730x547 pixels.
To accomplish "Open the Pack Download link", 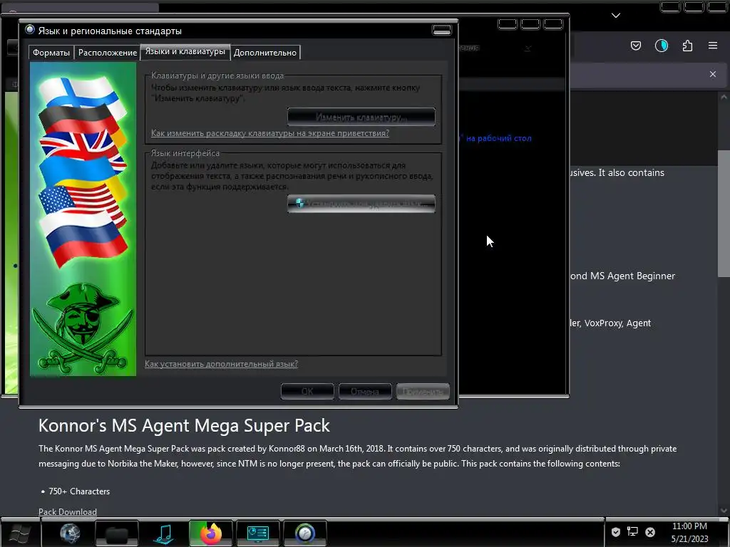I will (x=68, y=511).
